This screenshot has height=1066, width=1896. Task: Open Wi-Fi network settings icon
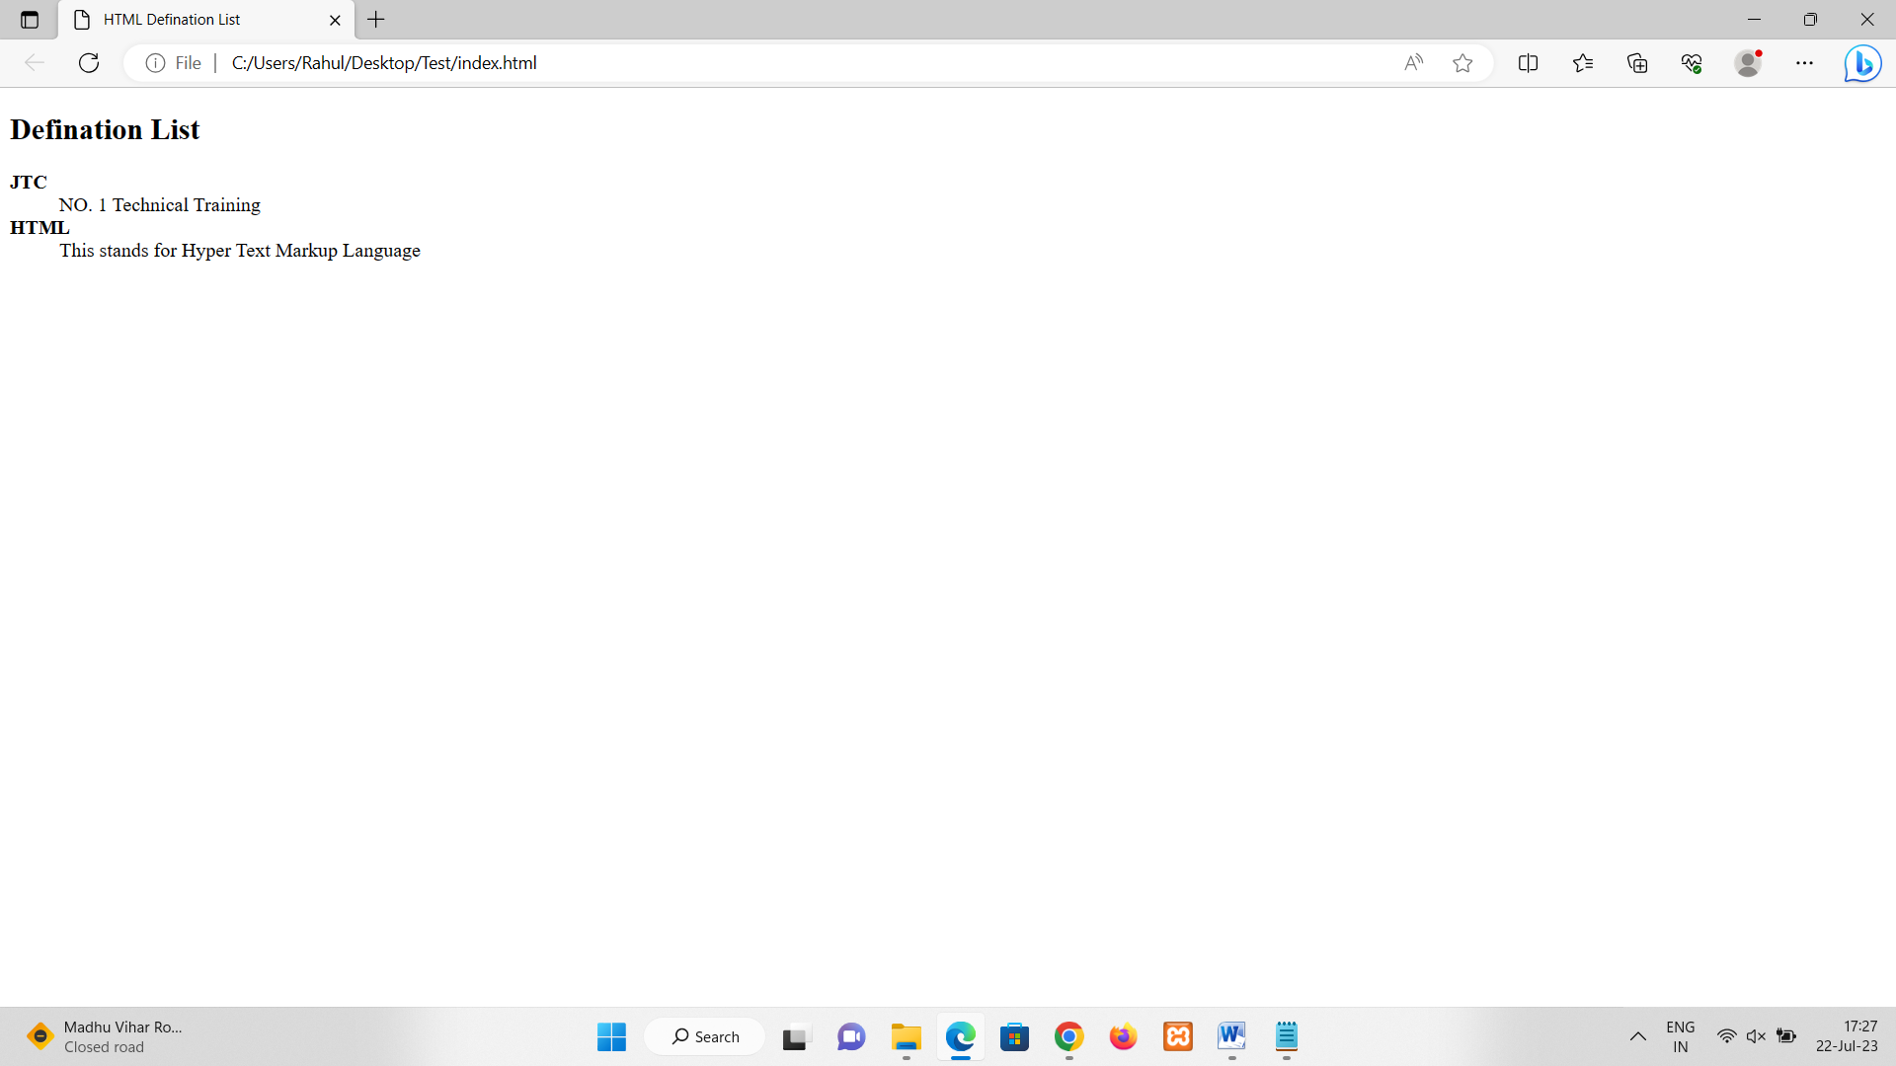[x=1726, y=1036]
